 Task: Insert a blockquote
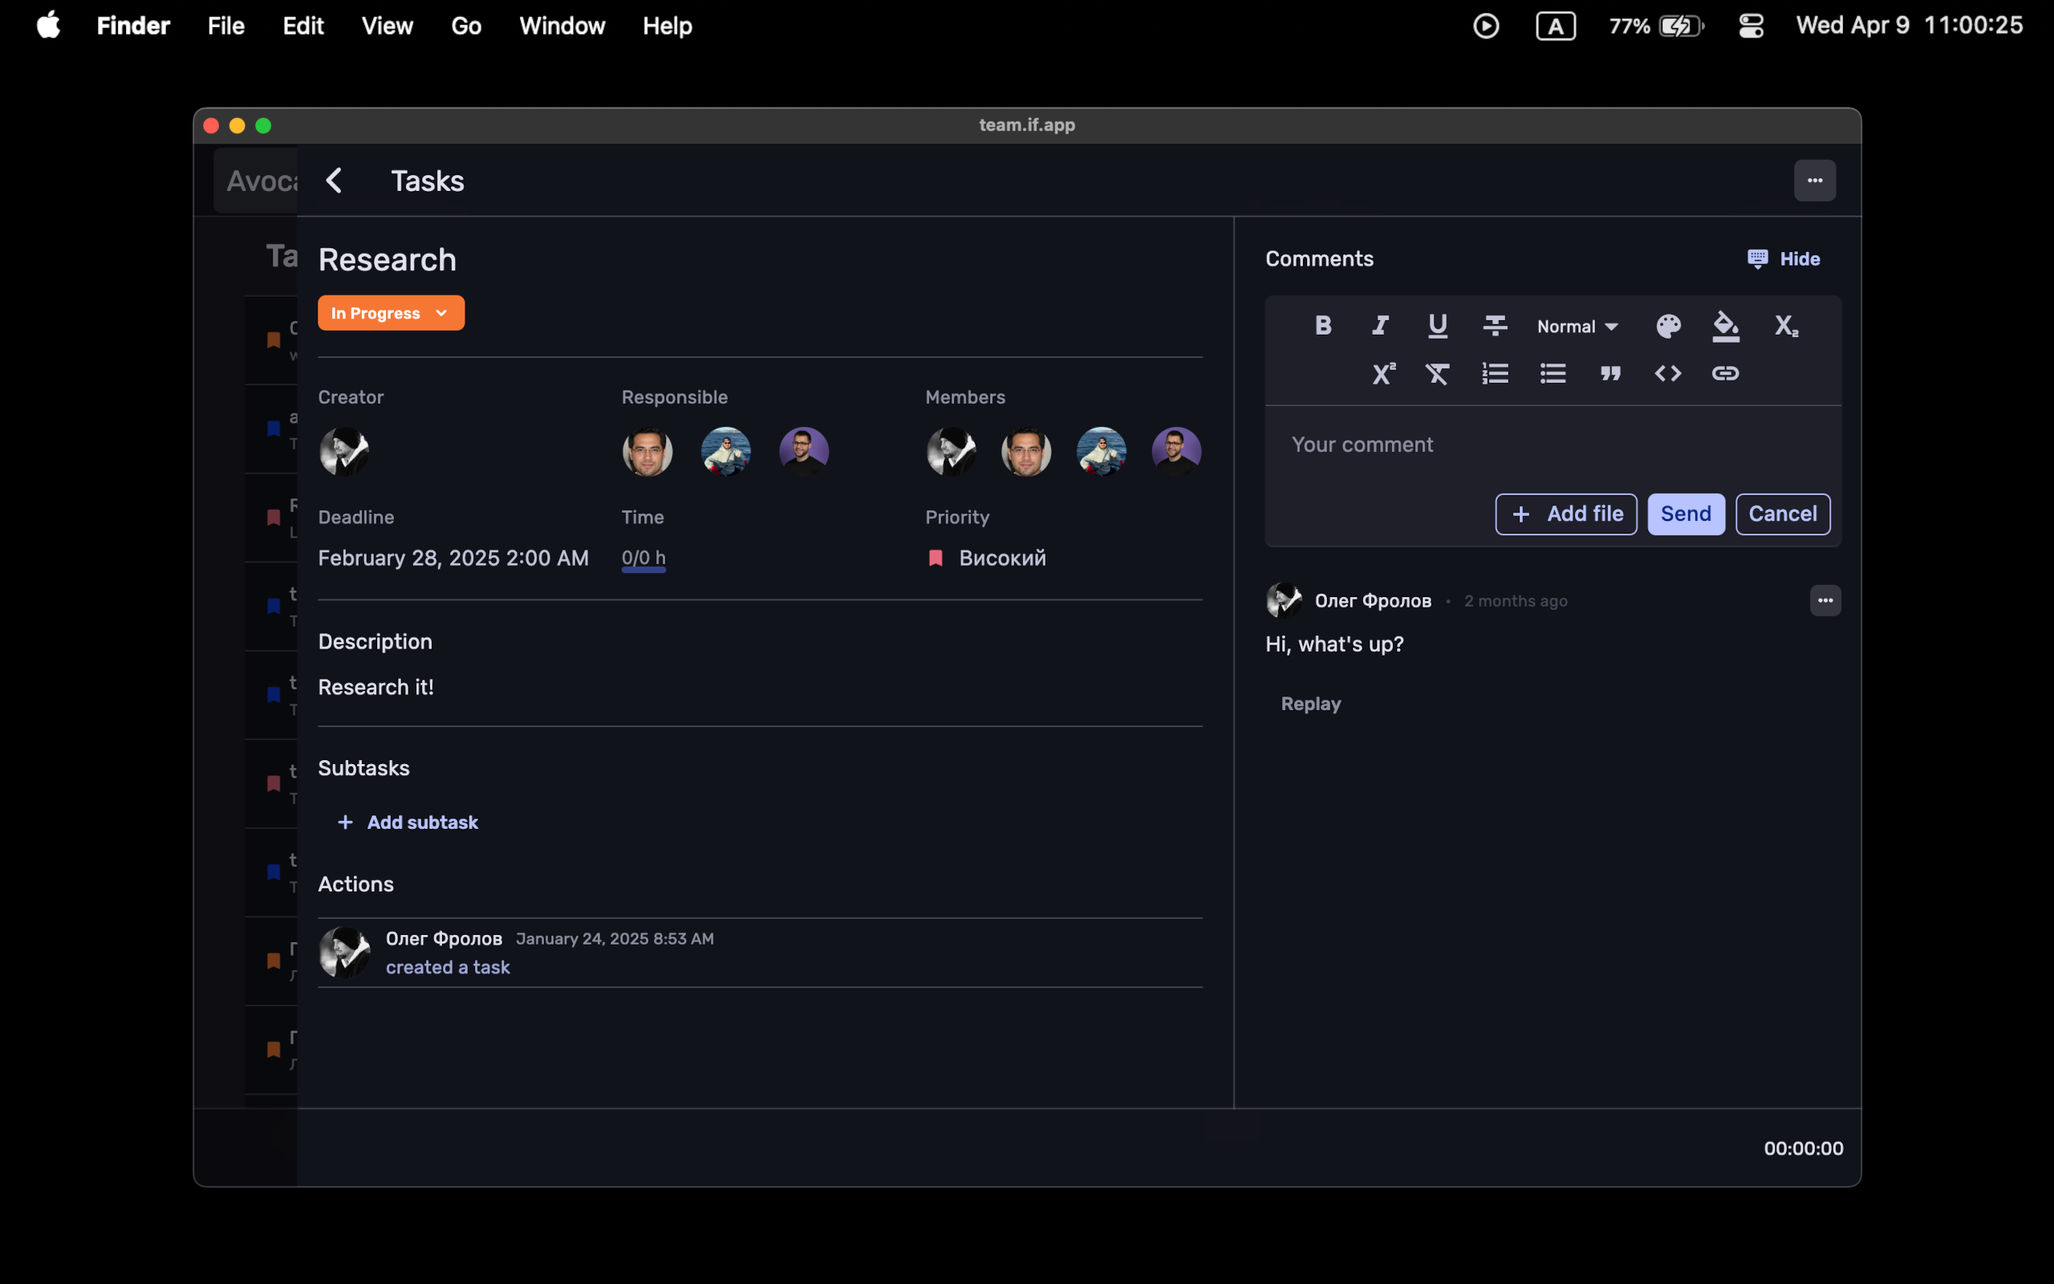(1610, 373)
